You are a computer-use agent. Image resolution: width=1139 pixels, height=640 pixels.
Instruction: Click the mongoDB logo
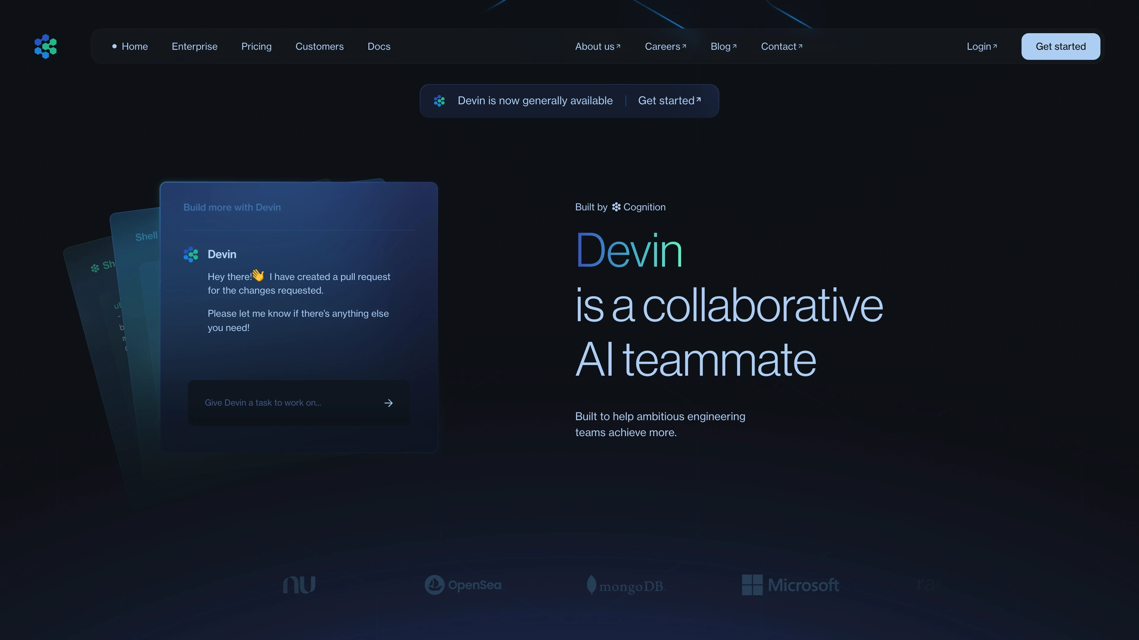click(x=625, y=586)
